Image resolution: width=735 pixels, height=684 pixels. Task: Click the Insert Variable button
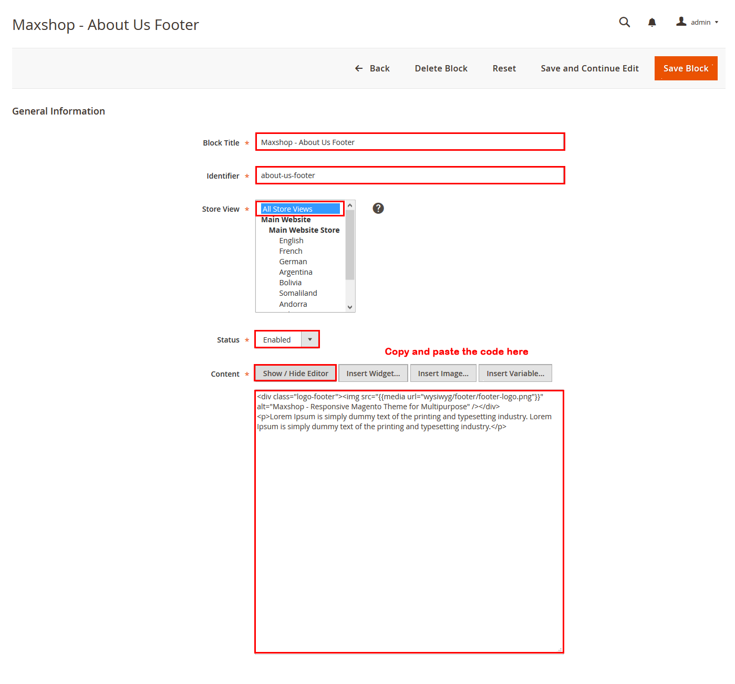coord(515,373)
